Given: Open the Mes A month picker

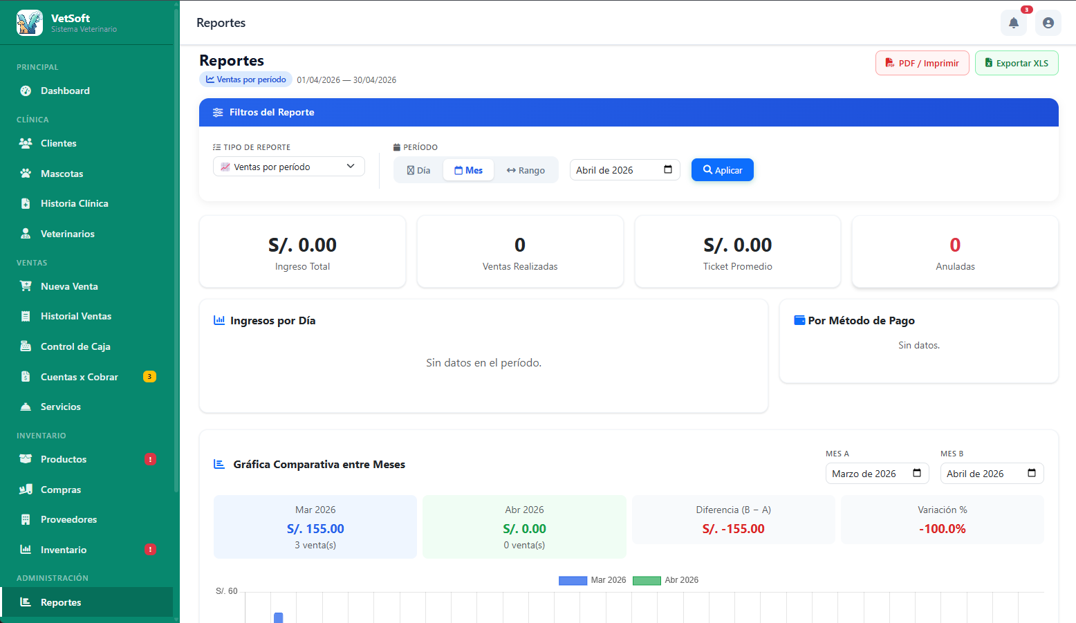Looking at the screenshot, I should point(878,474).
